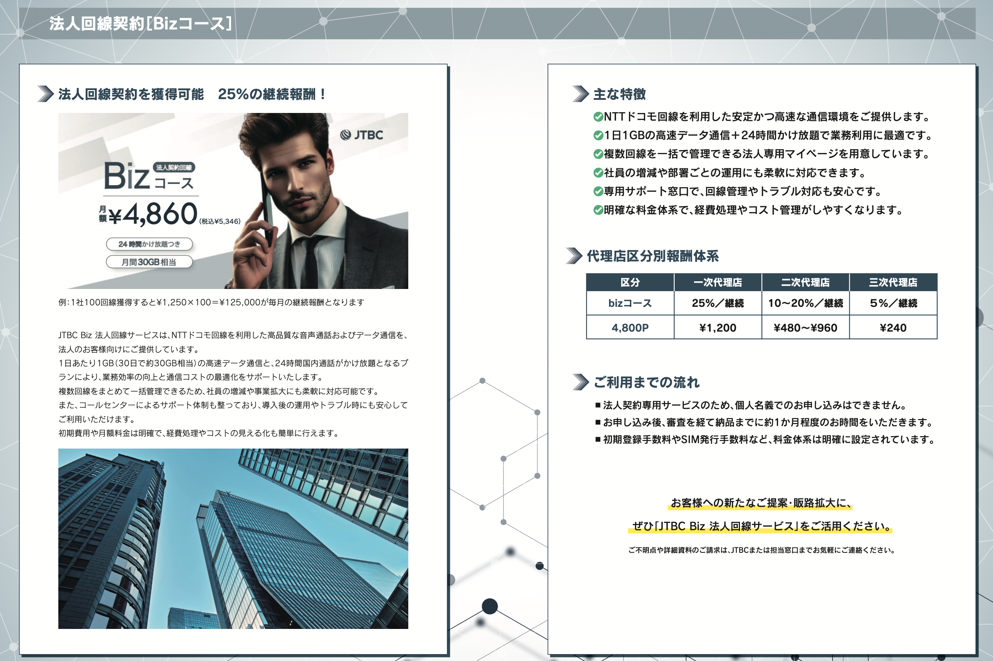This screenshot has height=661, width=993.
Task: Click the ご利用までの流れ heading text
Action: [646, 382]
